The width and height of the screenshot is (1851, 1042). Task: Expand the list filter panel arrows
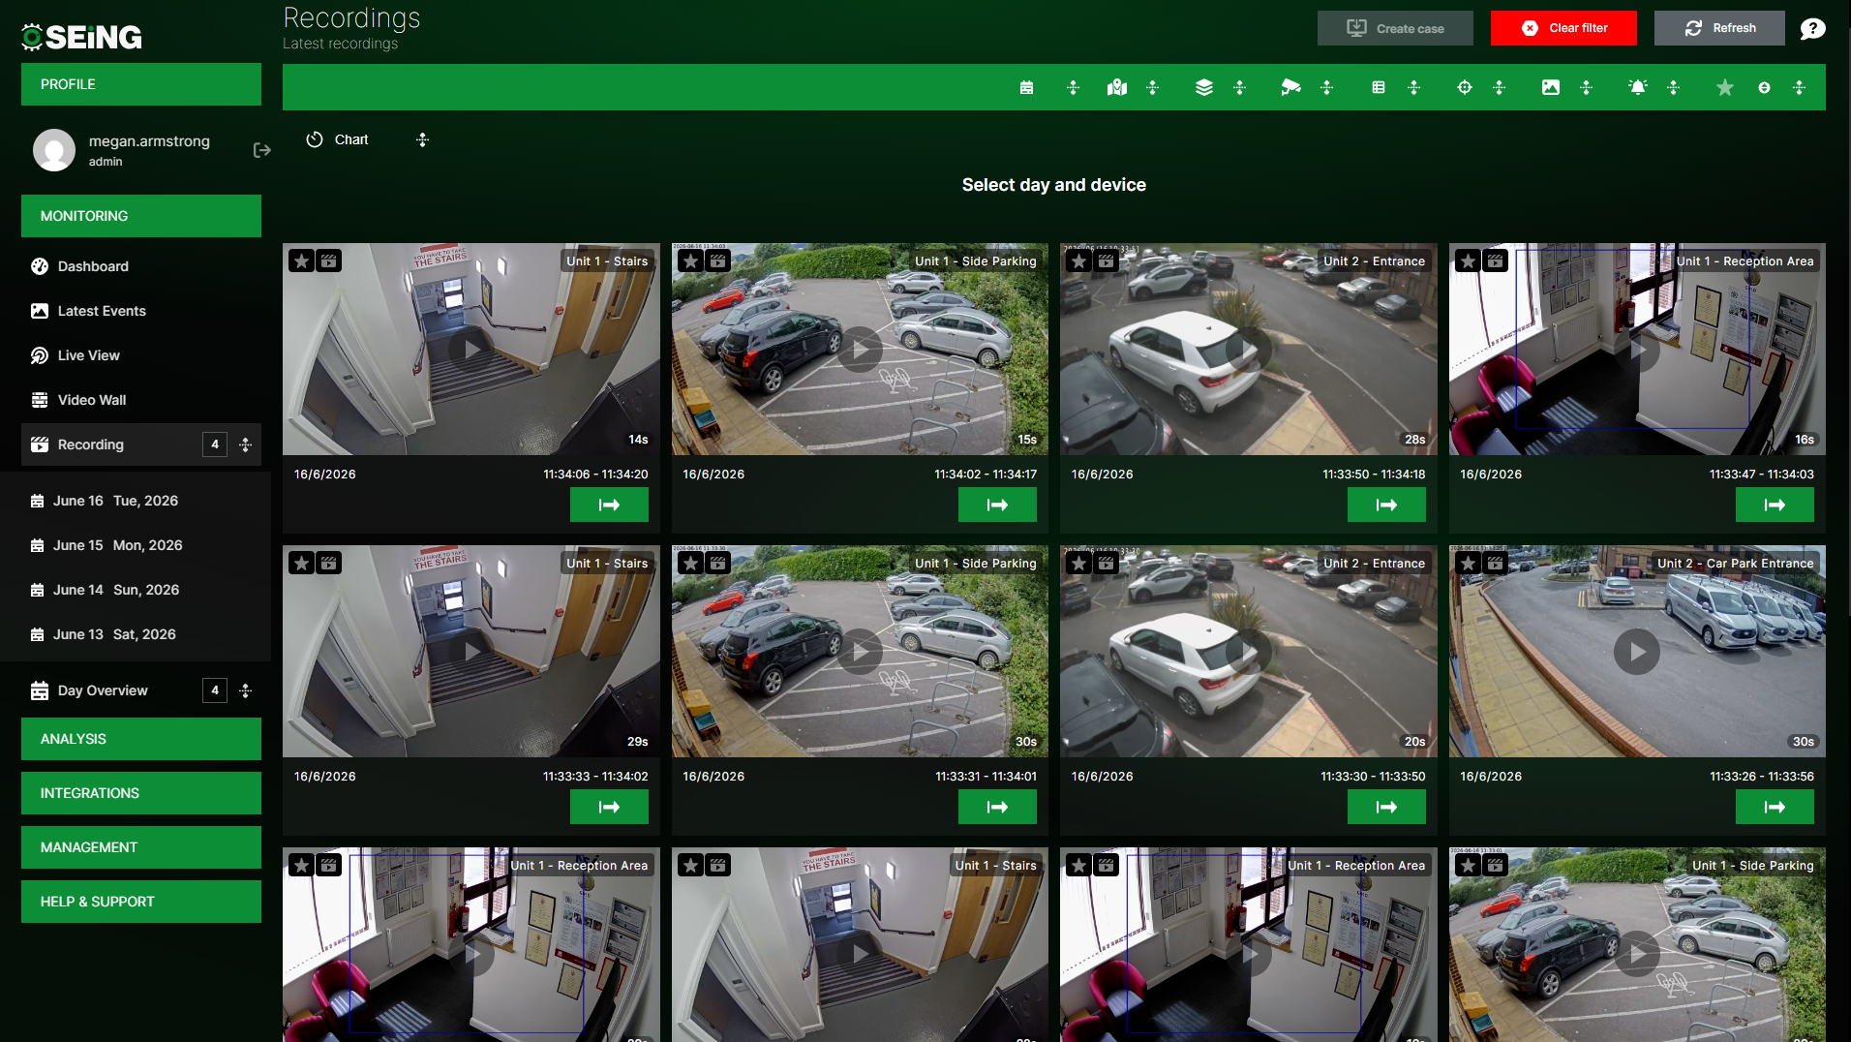pos(1413,87)
